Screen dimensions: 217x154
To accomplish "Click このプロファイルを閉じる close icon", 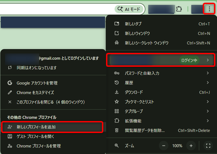I will click(x=10, y=102).
